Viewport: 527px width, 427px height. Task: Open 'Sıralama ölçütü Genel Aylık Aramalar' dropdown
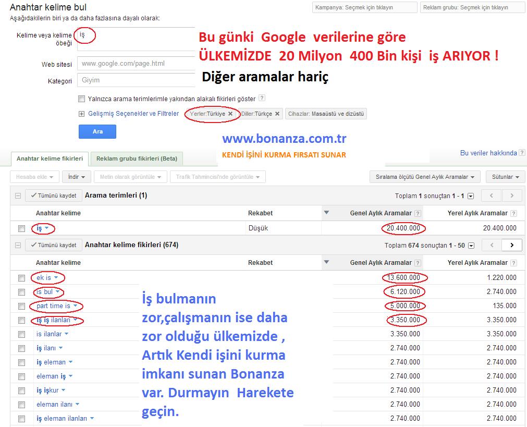425,177
